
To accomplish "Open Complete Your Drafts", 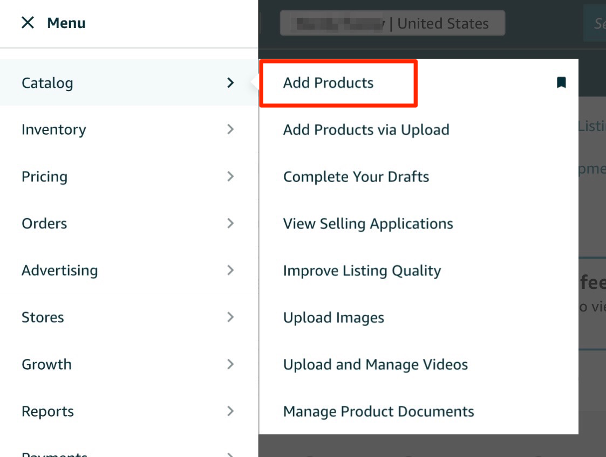I will 357,176.
